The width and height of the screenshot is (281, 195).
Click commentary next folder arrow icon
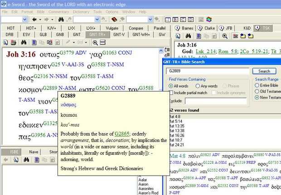coord(251,36)
